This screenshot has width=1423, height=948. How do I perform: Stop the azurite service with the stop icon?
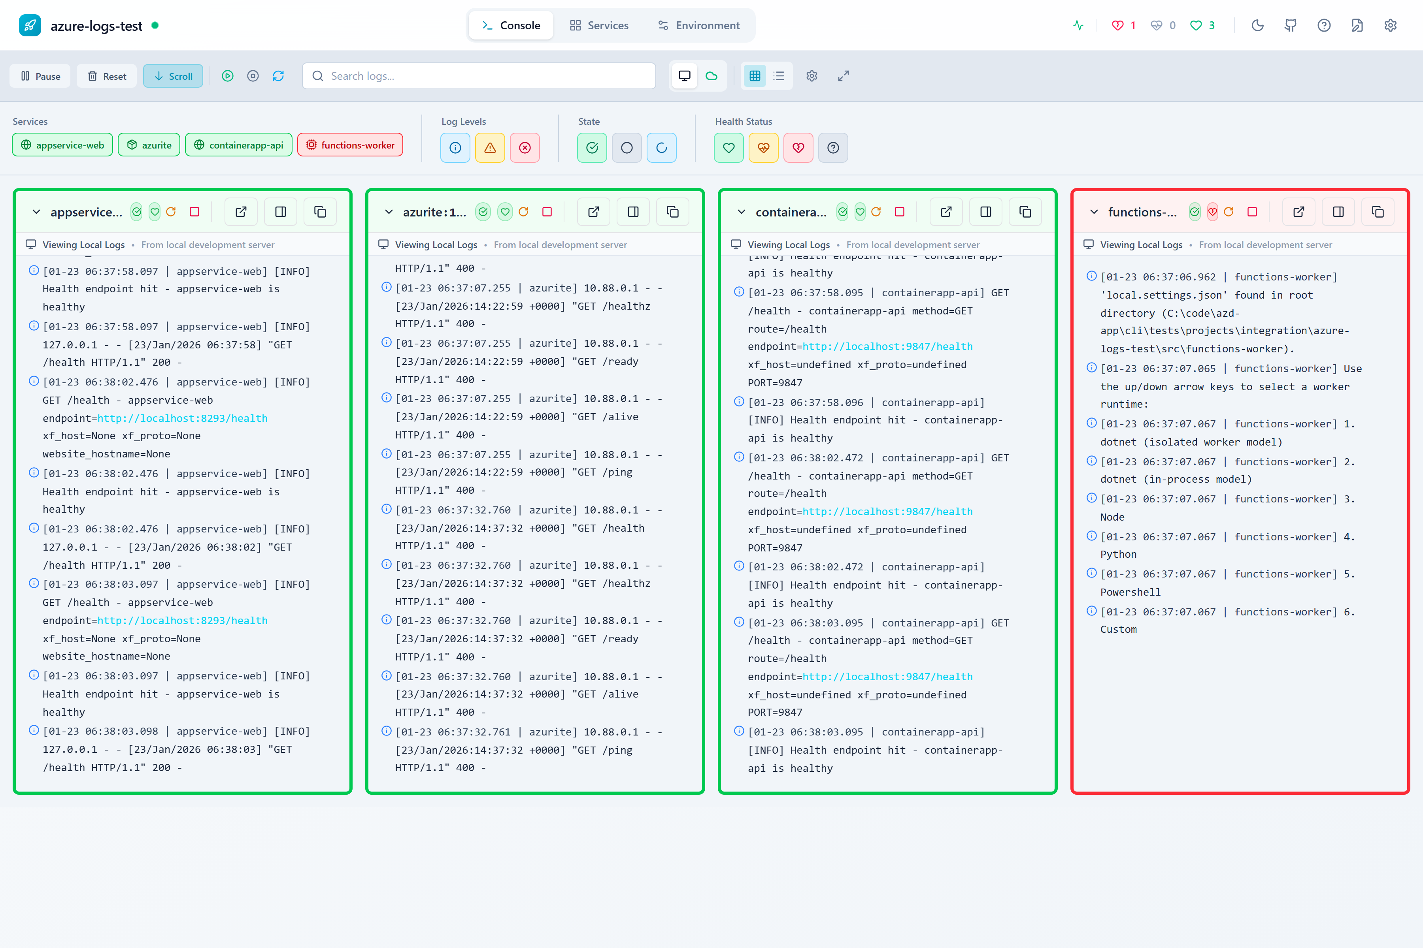[547, 212]
